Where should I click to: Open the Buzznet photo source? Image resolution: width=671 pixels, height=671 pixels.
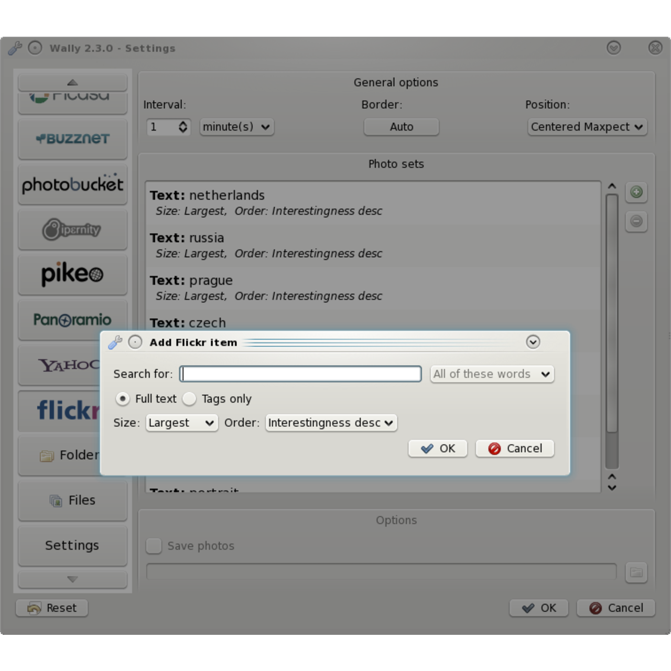[72, 139]
